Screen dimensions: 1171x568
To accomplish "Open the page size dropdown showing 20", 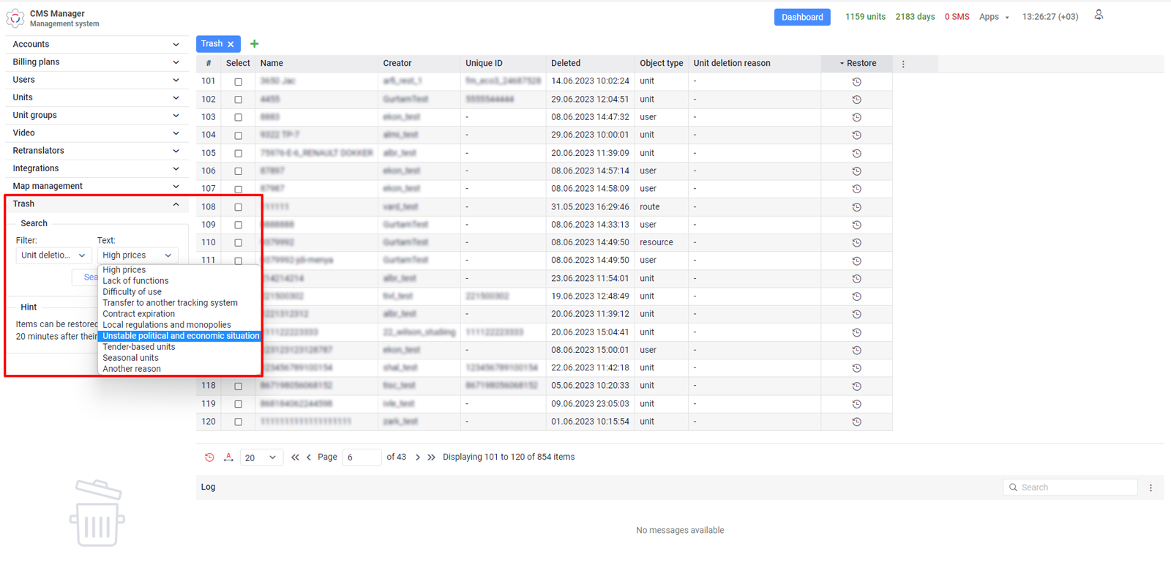I will click(x=261, y=457).
